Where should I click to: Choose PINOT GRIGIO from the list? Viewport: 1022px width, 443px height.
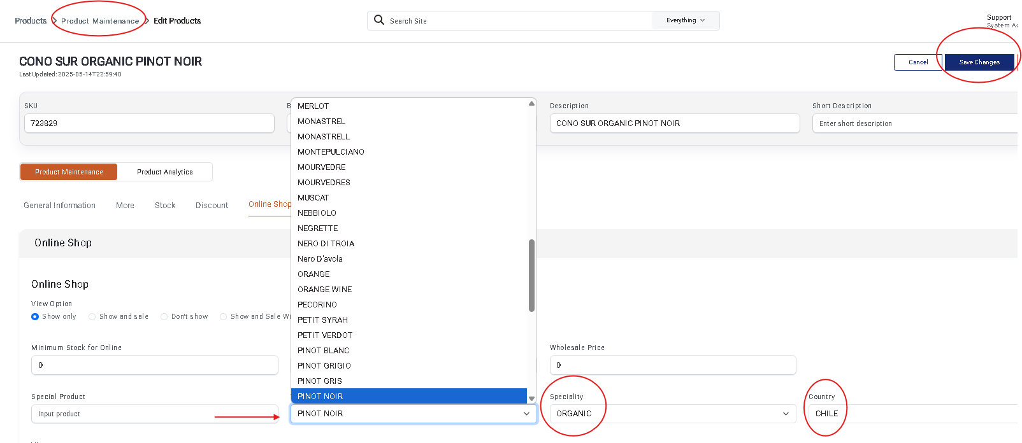point(409,366)
